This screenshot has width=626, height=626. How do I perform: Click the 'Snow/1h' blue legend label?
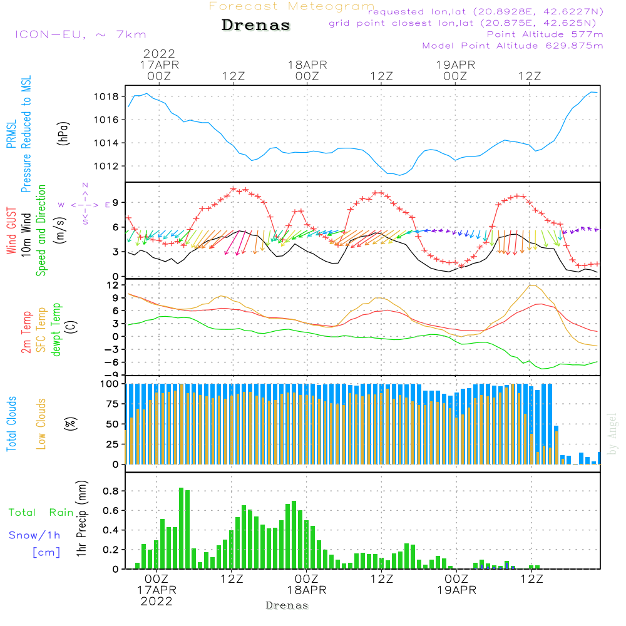point(34,535)
